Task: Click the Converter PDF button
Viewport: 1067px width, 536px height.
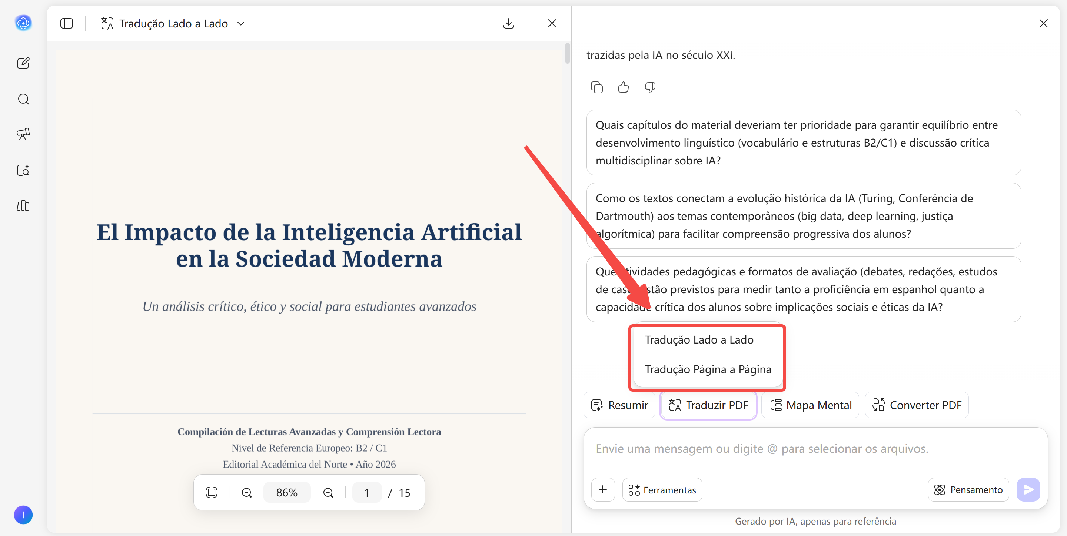Action: pos(917,405)
